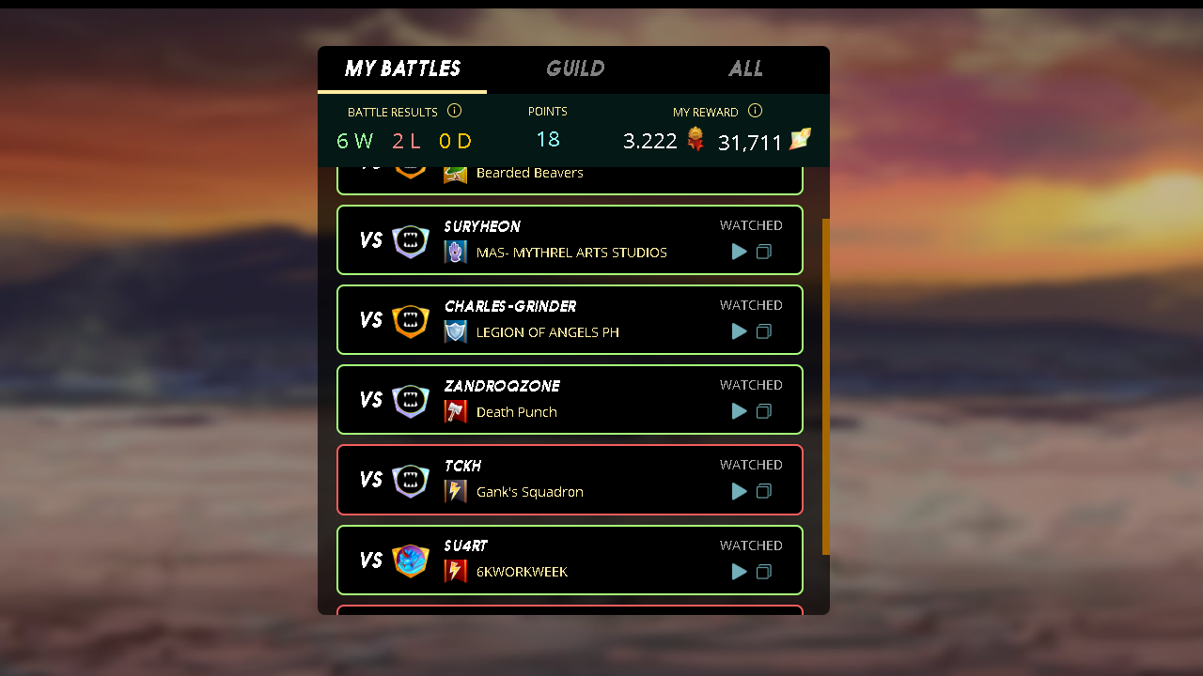1203x676 pixels.
Task: Open info icon next to My Reward
Action: pyautogui.click(x=755, y=111)
